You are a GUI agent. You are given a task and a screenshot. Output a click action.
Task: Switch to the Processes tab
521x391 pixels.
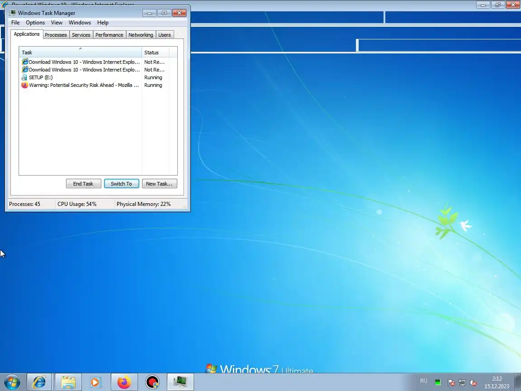click(56, 35)
